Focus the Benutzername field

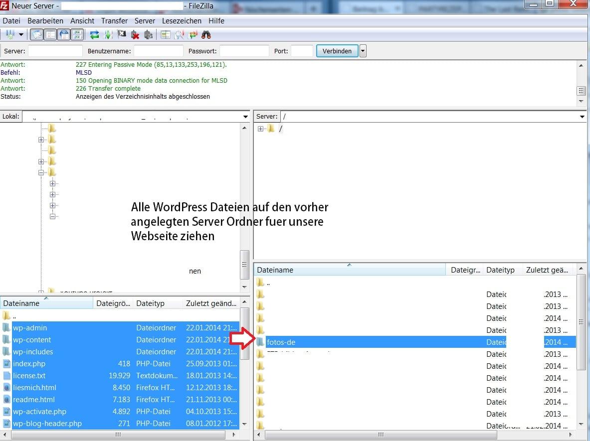coord(159,51)
